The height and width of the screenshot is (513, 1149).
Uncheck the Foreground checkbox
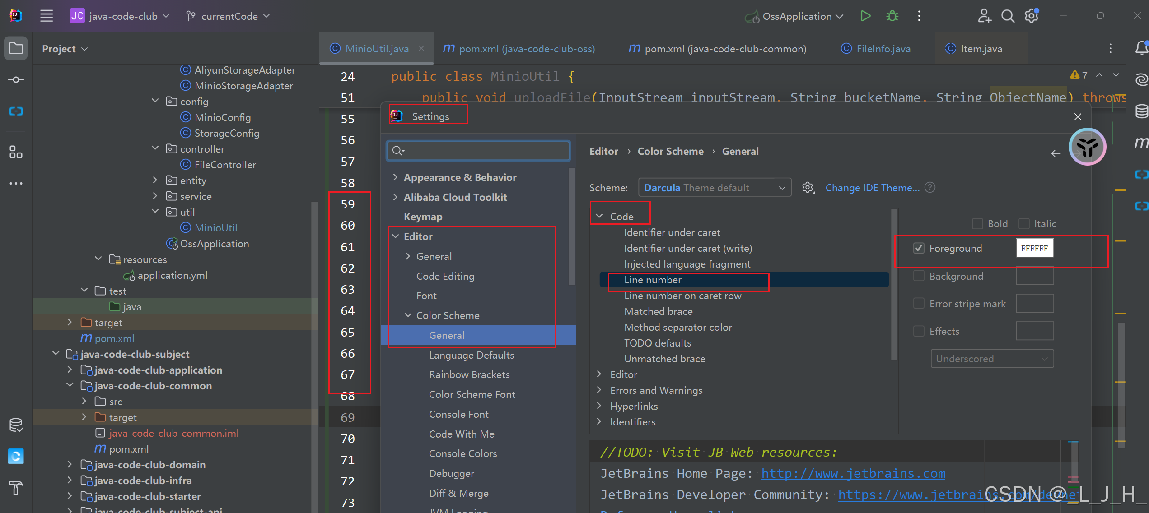919,248
